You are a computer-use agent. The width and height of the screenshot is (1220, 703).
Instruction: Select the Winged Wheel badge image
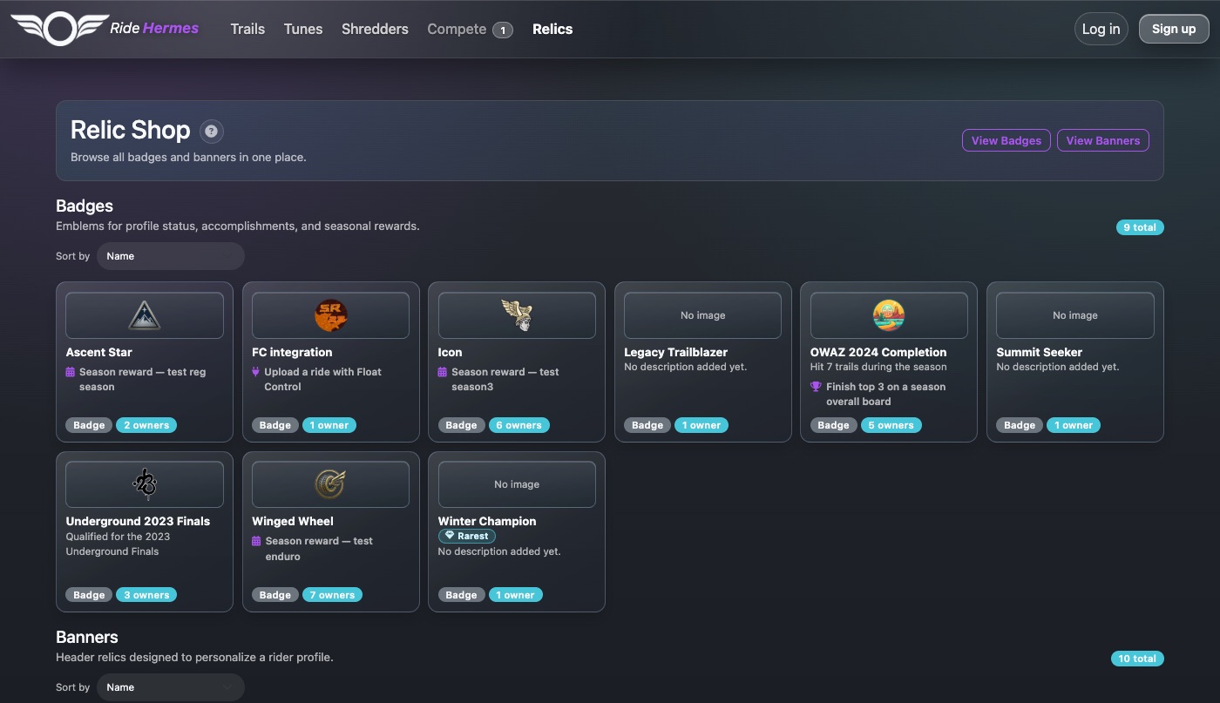[x=331, y=484]
